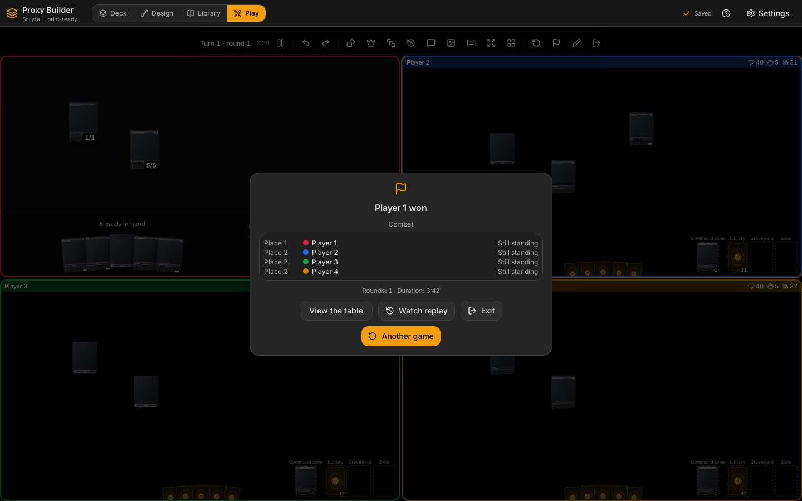Click the dice roll icon
802x501 pixels.
click(351, 43)
